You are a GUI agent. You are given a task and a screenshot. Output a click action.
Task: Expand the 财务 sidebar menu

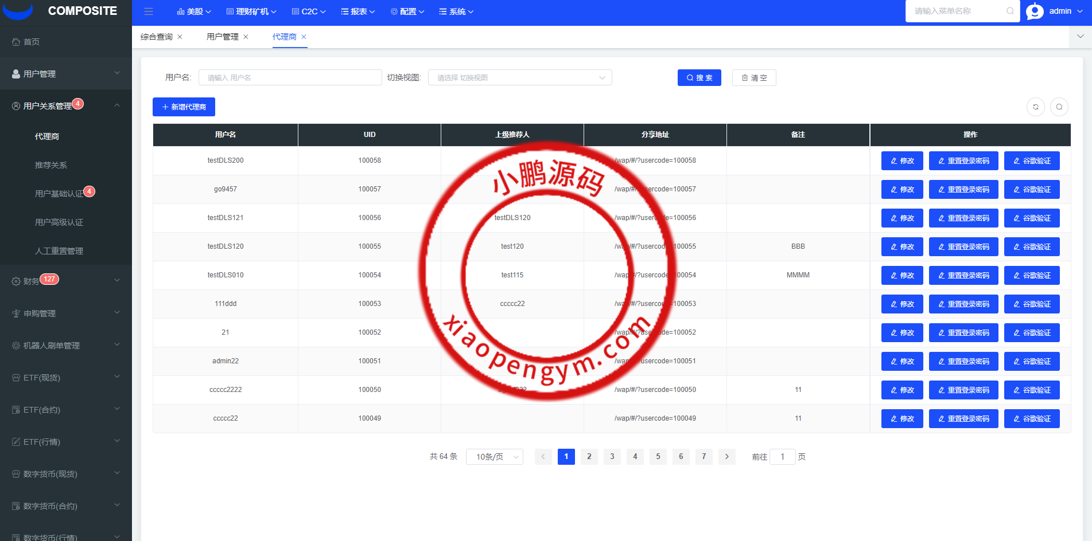click(x=65, y=281)
